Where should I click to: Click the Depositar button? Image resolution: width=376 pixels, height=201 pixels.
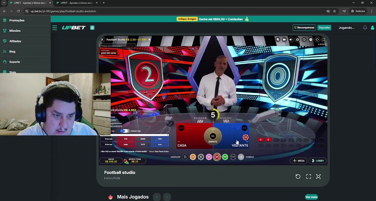[x=324, y=28]
